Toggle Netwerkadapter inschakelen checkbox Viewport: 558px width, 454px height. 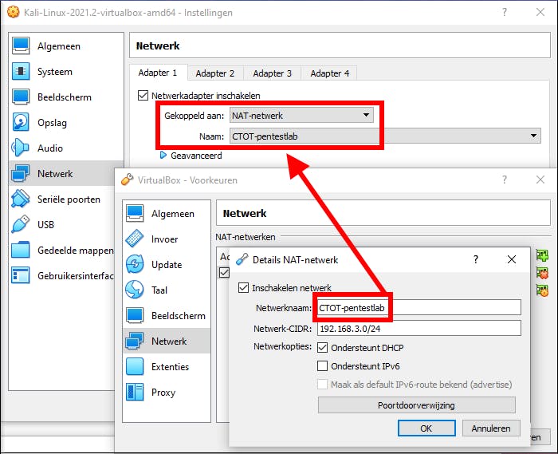[143, 96]
